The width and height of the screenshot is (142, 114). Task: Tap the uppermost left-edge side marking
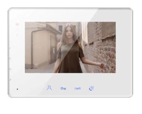tap(10, 48)
